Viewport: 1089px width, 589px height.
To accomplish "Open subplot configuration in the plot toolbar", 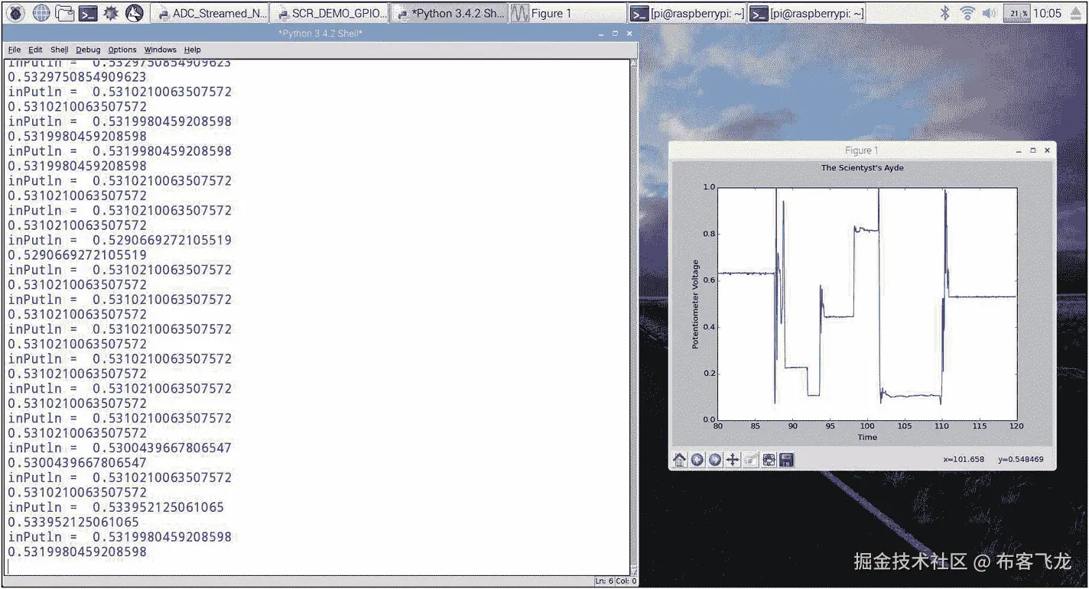I will [x=769, y=459].
